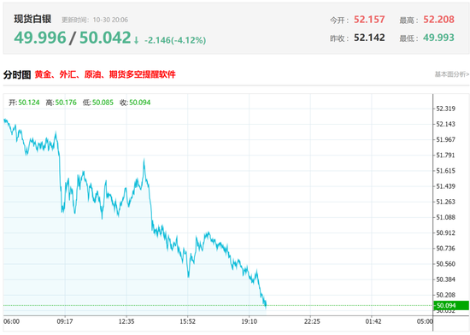Click yesterday's close value 52.142
This screenshot has width=470, height=335.
(369, 38)
